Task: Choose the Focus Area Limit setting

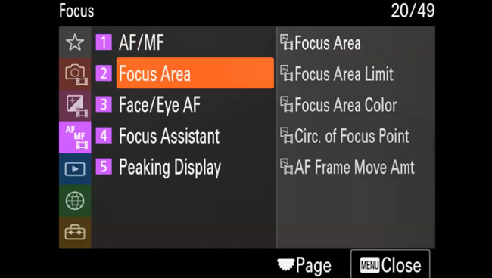Action: [356, 73]
